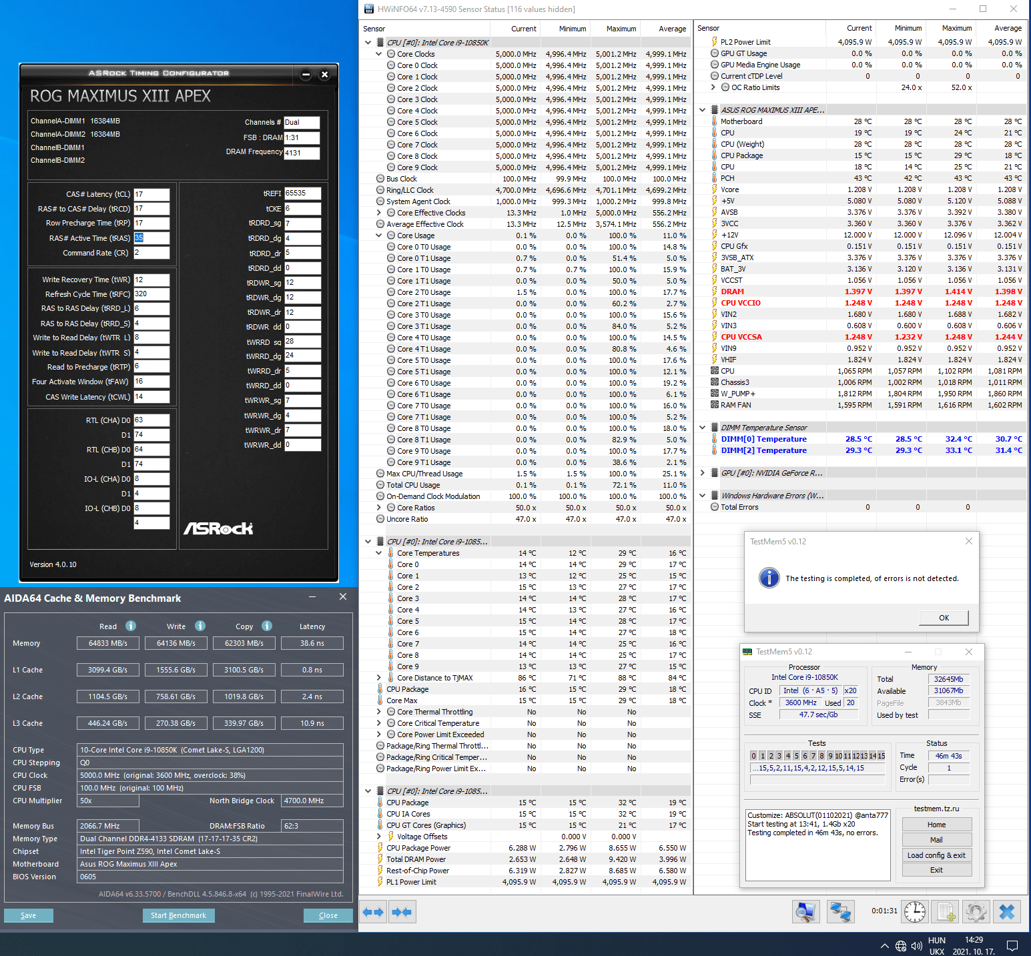Click Load config & exit button

[x=936, y=855]
